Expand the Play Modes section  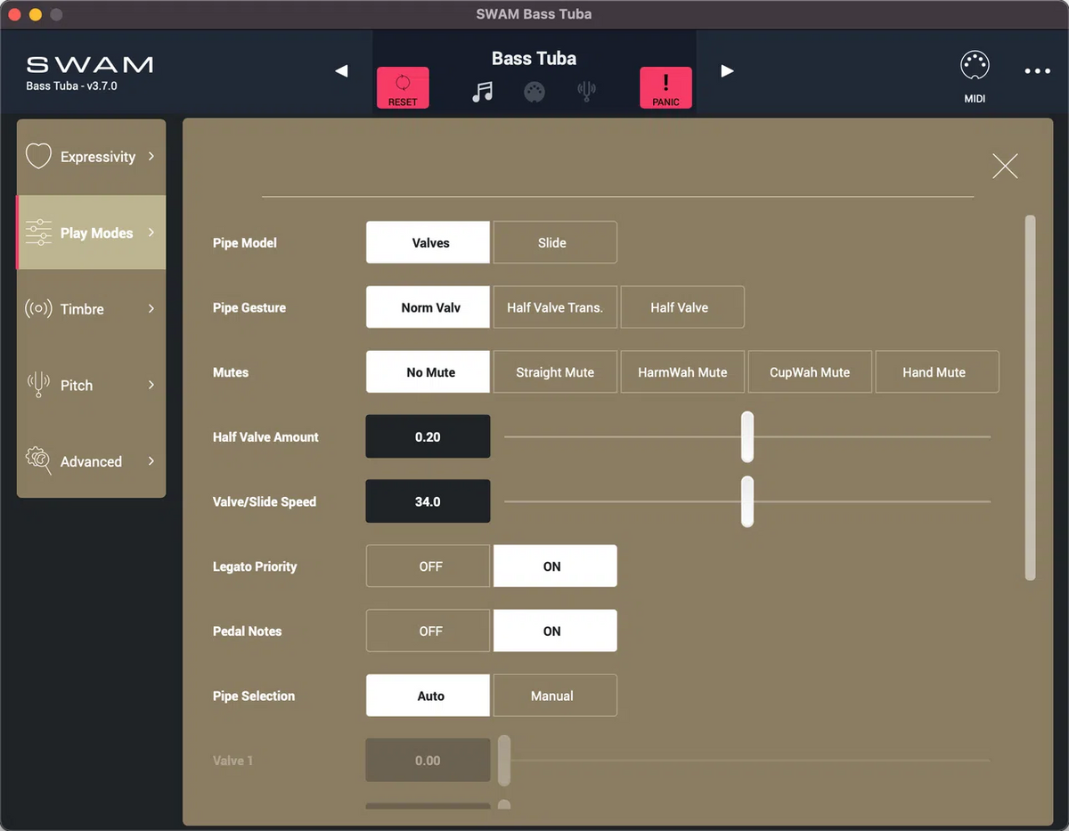tap(92, 232)
